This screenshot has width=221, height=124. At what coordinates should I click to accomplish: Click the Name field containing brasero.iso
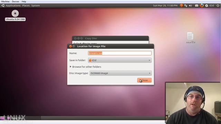pyautogui.click(x=120, y=53)
